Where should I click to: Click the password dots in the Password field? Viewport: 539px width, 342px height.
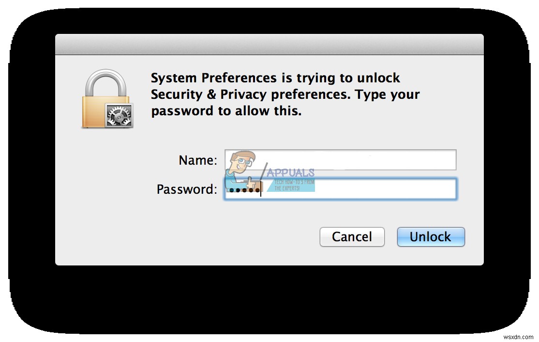[244, 190]
